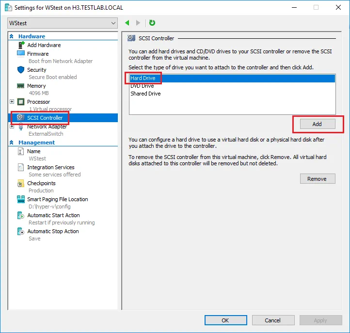Click the Checkpoints icon
Viewport: 350px width, 333px height.
click(21, 183)
